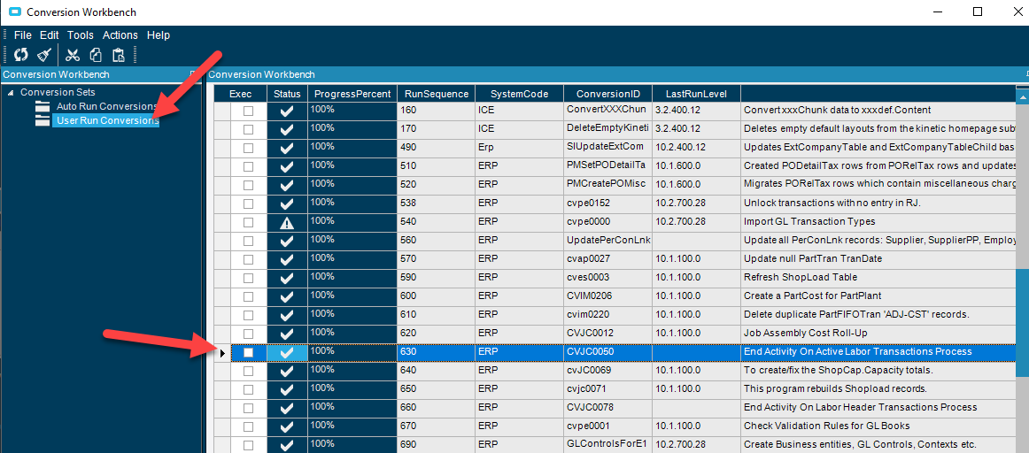Open the Edit menu
The height and width of the screenshot is (453, 1029).
click(50, 35)
